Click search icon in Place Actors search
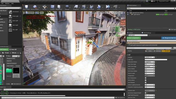The image size is (176, 99). click(x=20, y=8)
